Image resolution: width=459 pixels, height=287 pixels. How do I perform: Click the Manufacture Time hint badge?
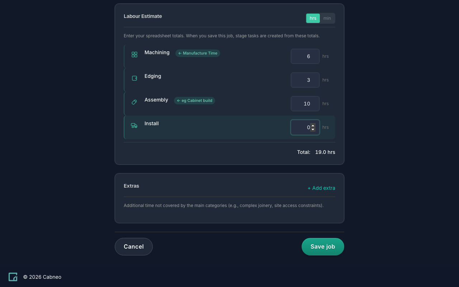(x=198, y=53)
